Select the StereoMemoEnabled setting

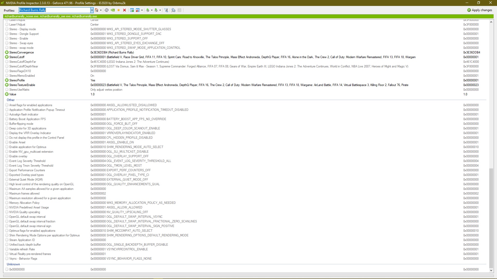[x=22, y=76]
